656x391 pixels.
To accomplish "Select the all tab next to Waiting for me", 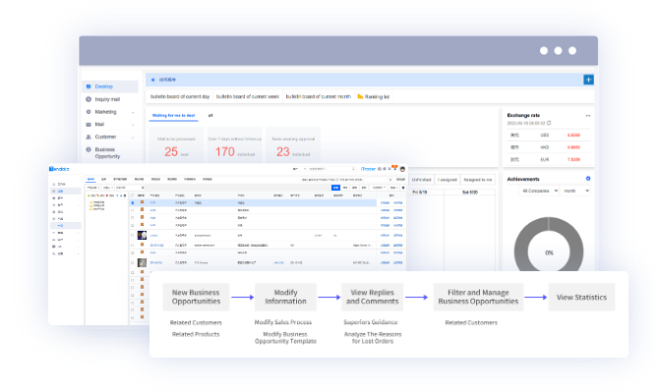I will coord(210,115).
